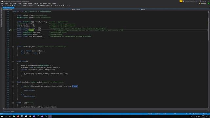210x118 pixels.
Task: Open the Windows notification center icon
Action: (207, 116)
